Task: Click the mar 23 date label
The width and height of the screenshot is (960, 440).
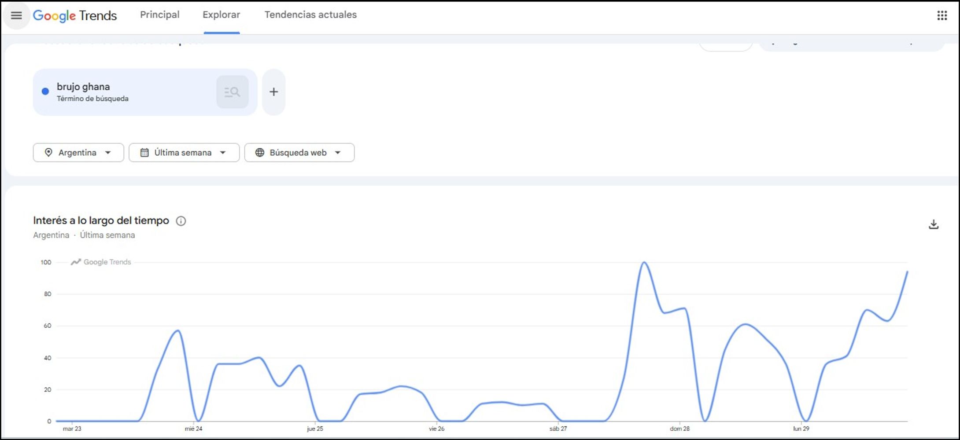Action: [x=72, y=429]
